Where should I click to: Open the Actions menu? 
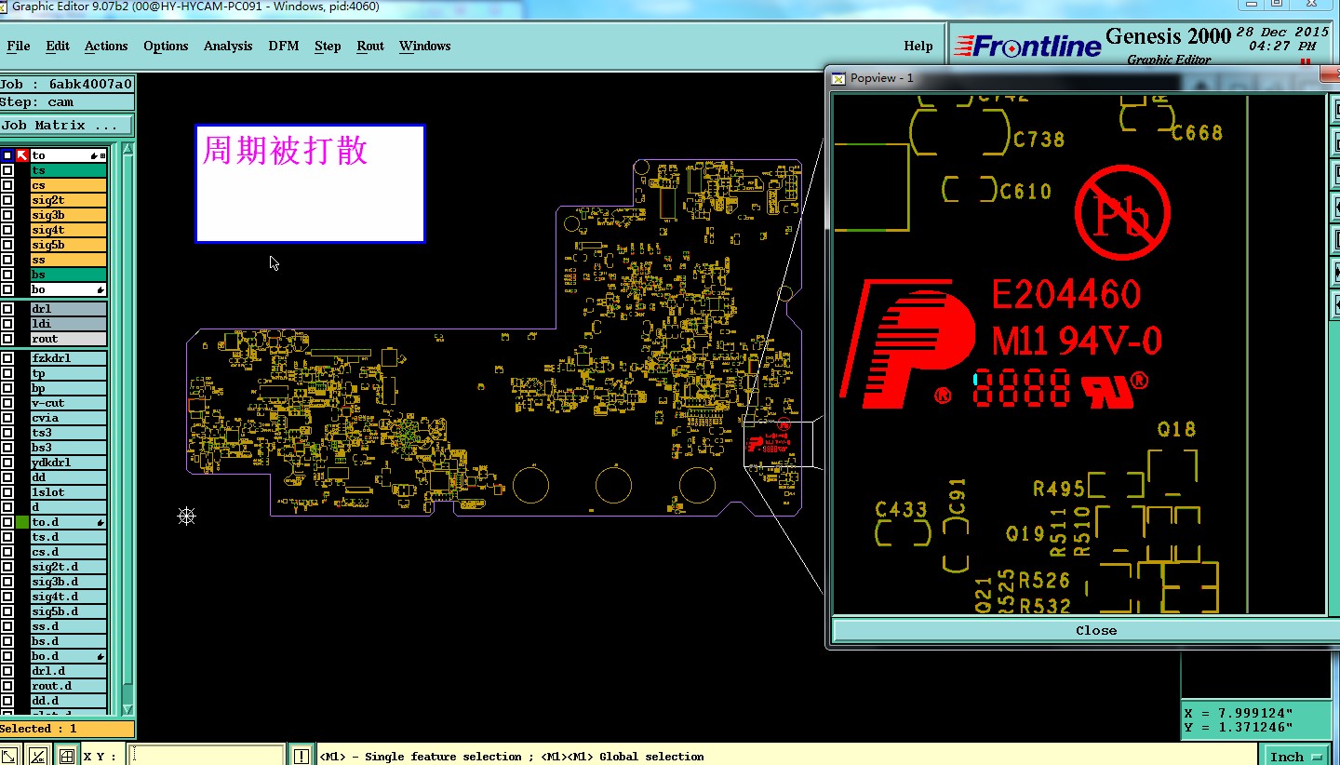click(106, 46)
